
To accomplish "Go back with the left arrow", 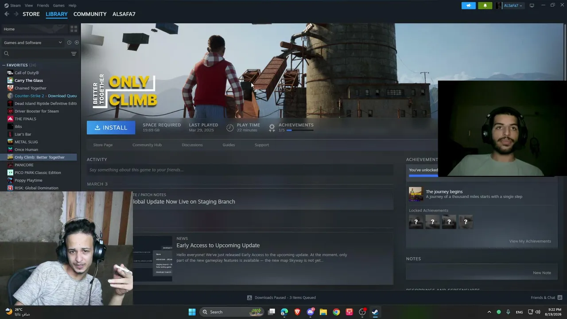I will 7,14.
